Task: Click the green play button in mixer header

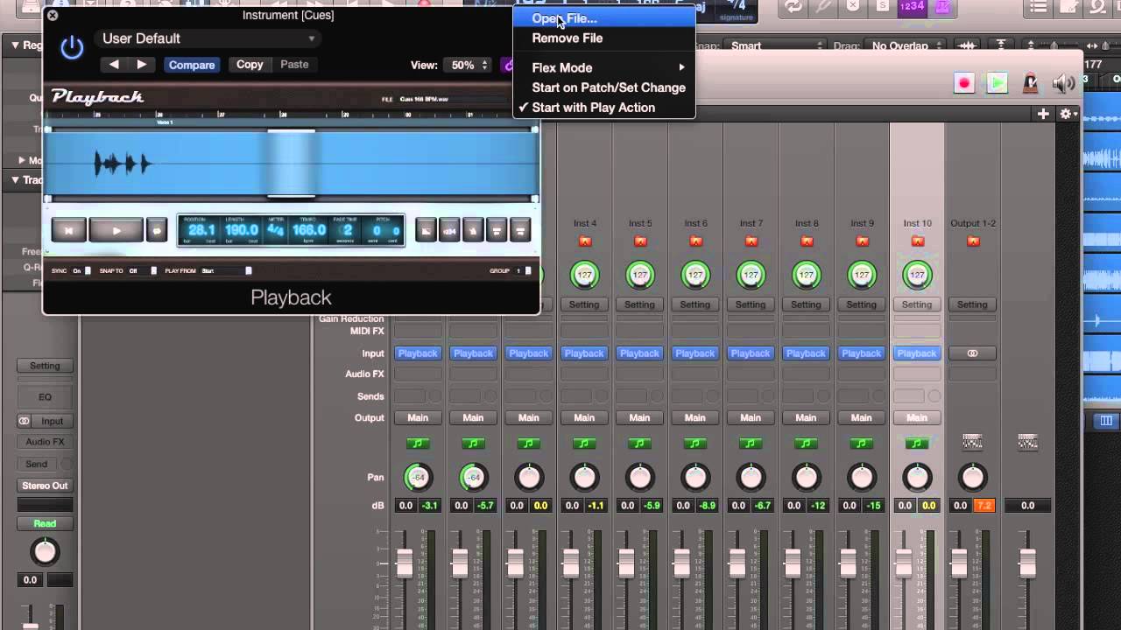Action: pyautogui.click(x=997, y=83)
